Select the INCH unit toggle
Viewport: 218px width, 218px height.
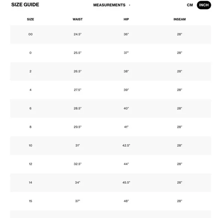tap(204, 5)
